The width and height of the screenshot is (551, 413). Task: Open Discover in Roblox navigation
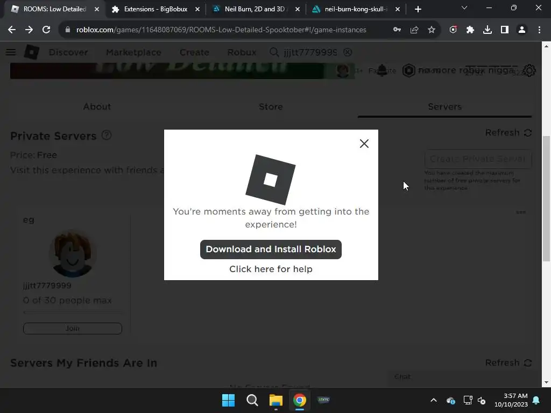pos(68,52)
